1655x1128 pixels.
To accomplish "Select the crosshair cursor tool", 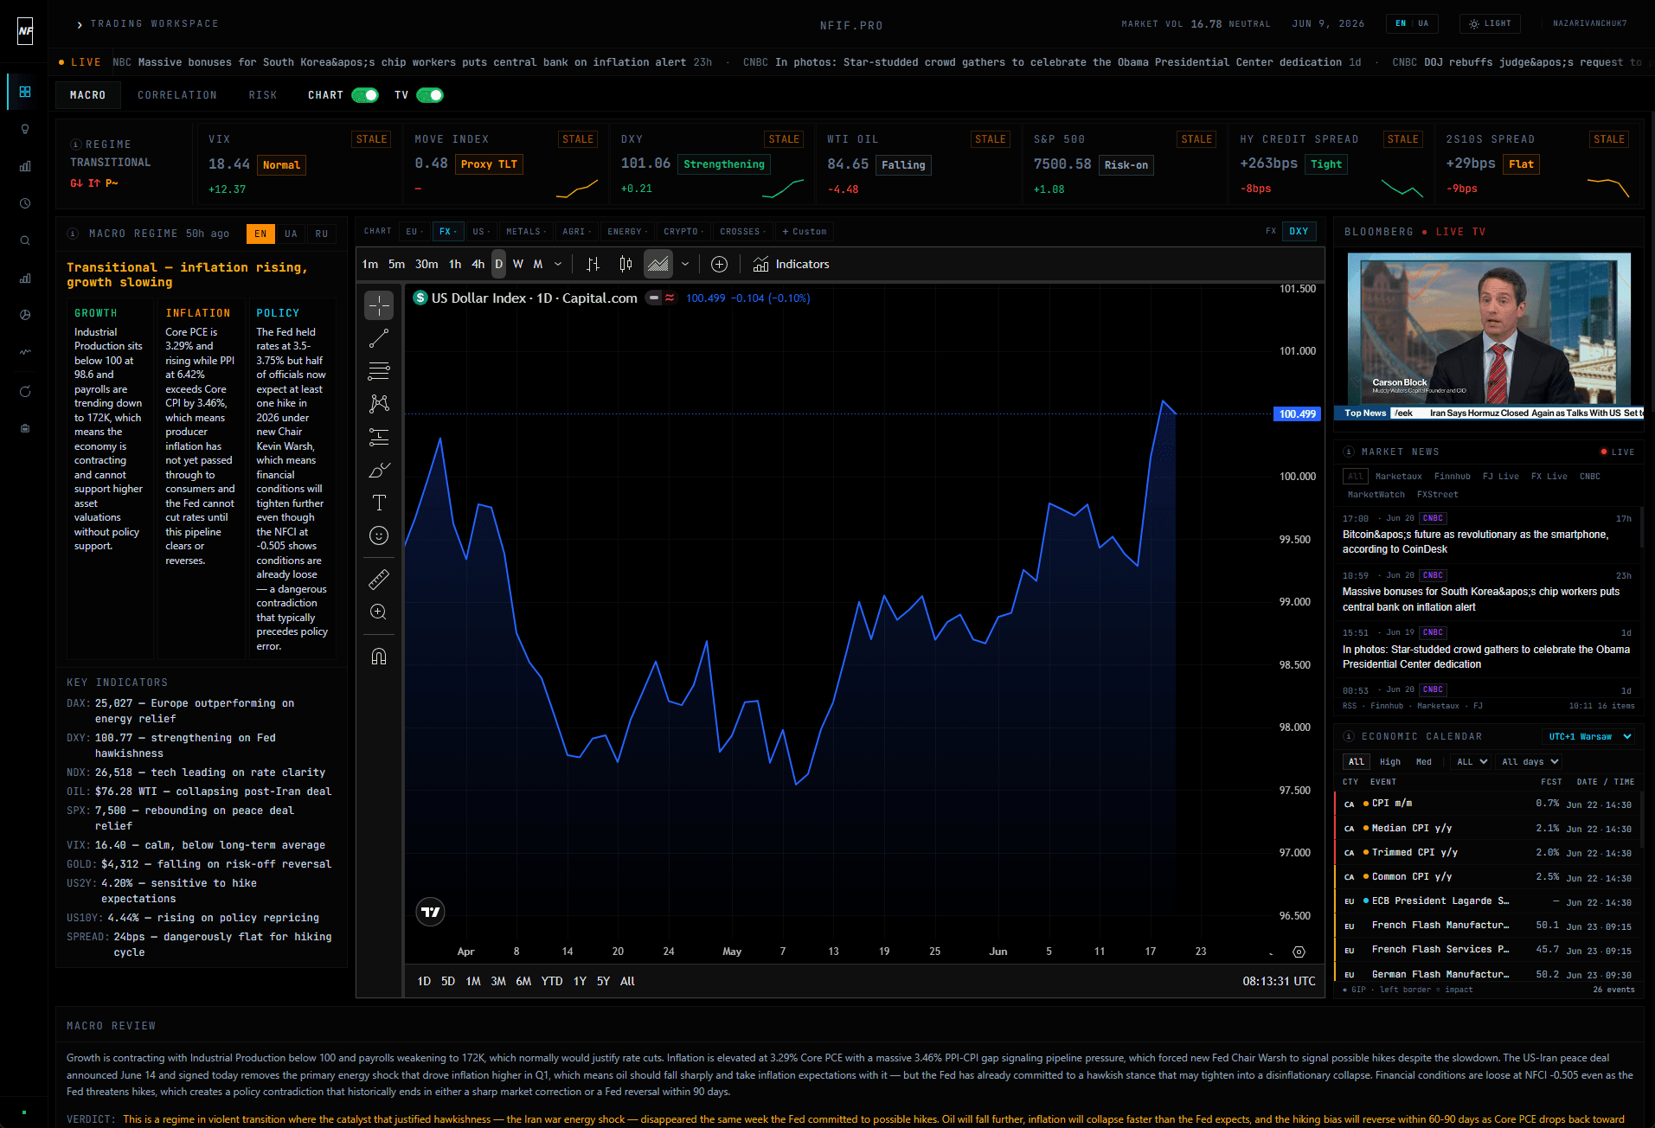I will coord(379,305).
